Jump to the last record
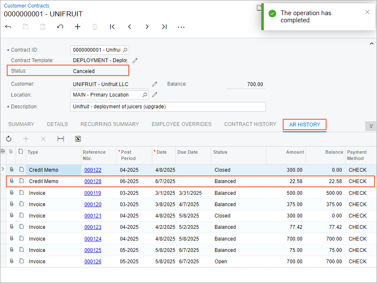Screen dimensions: 377x283 point(164,27)
